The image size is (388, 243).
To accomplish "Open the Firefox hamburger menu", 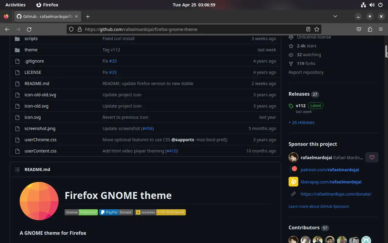I will (x=381, y=29).
